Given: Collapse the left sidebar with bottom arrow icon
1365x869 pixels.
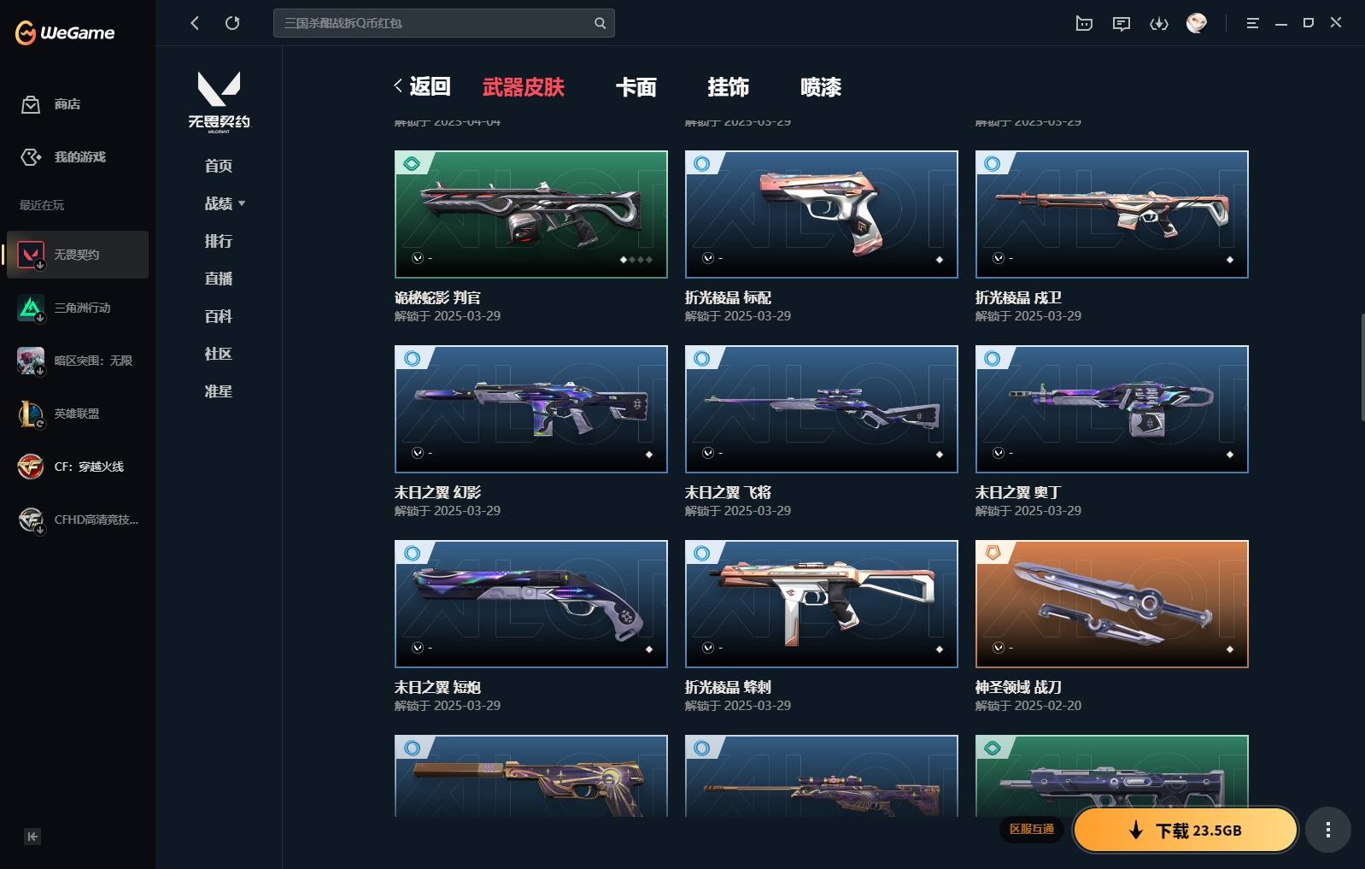Looking at the screenshot, I should [32, 837].
